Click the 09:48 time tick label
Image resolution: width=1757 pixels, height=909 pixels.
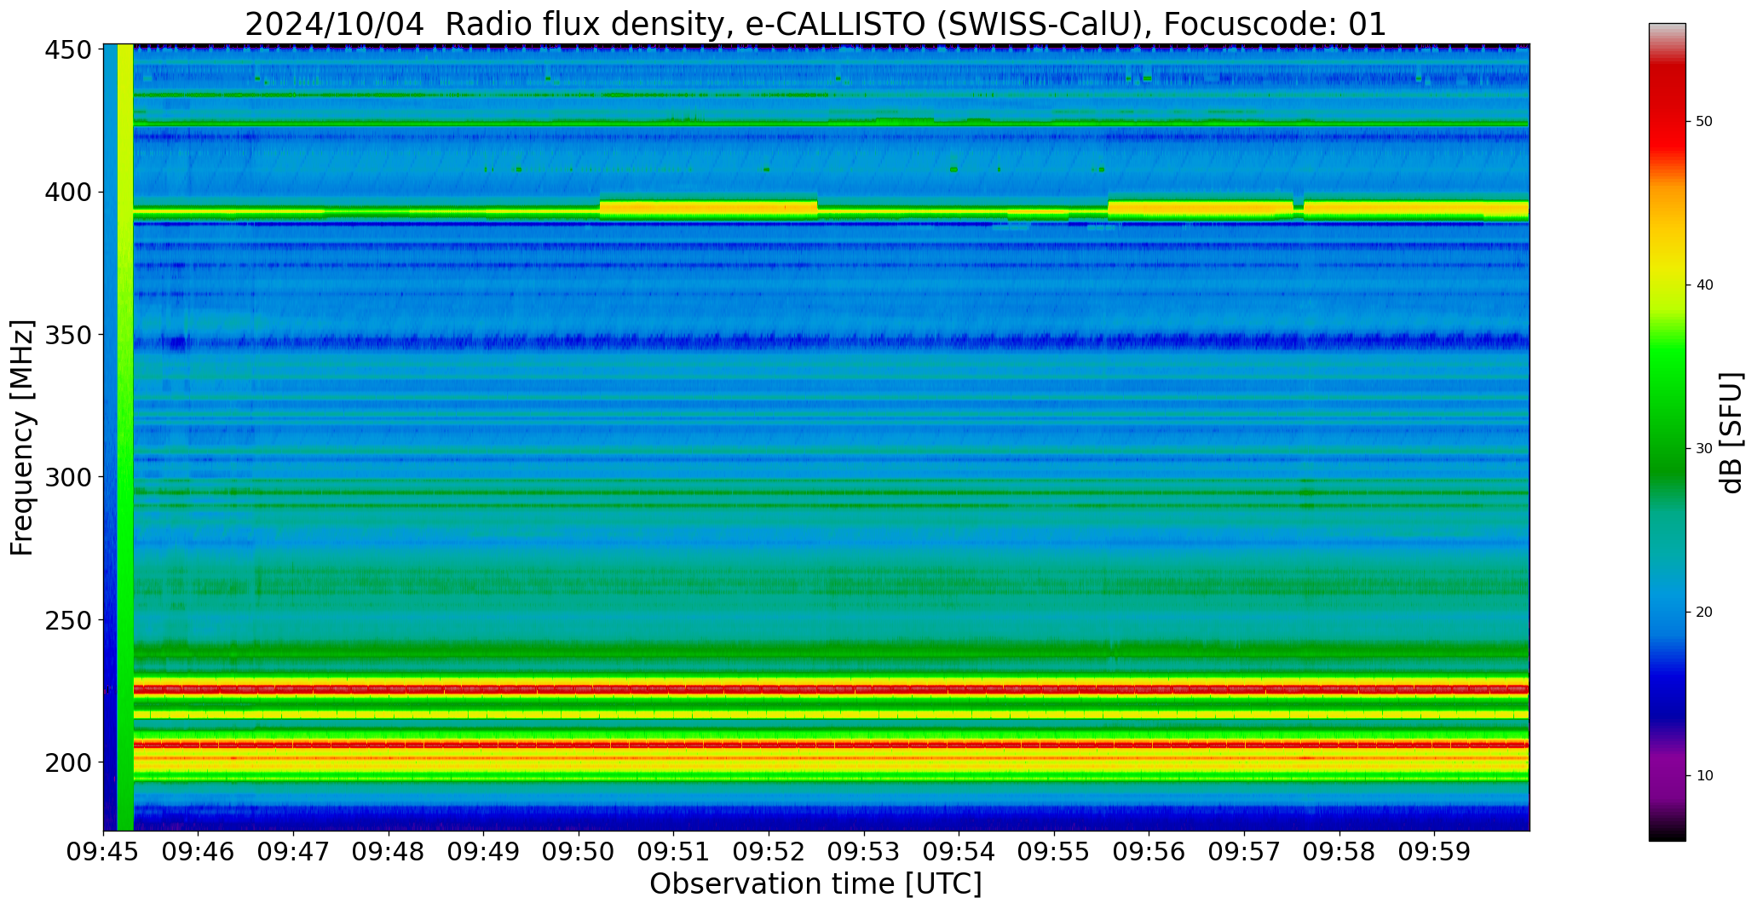(389, 852)
